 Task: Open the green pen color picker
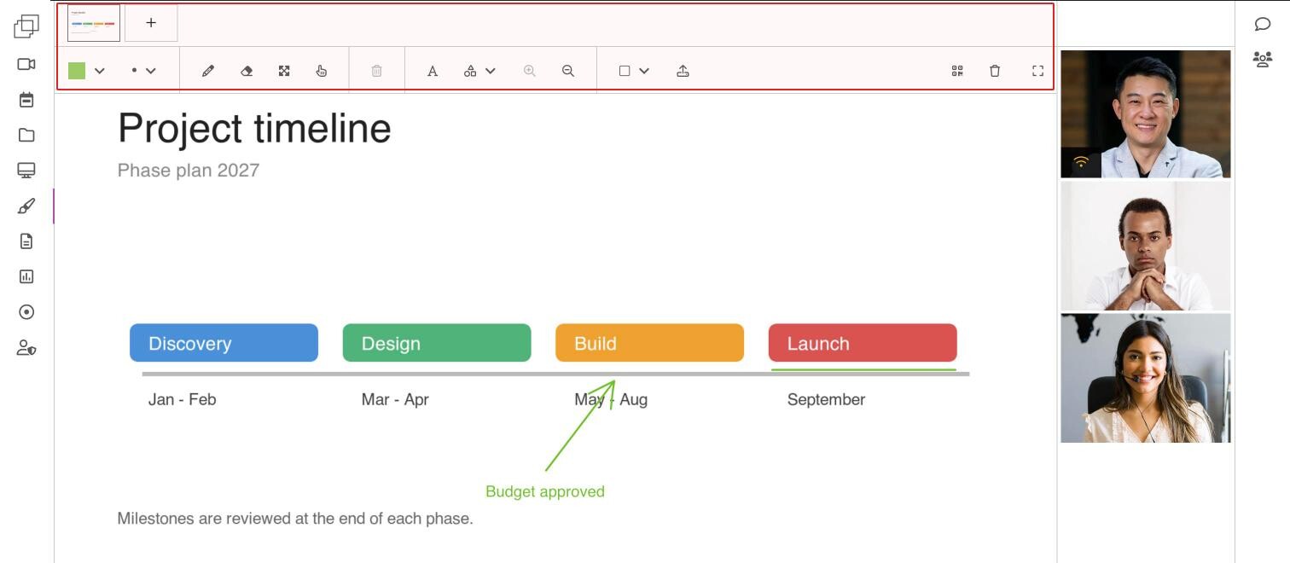[x=86, y=71]
